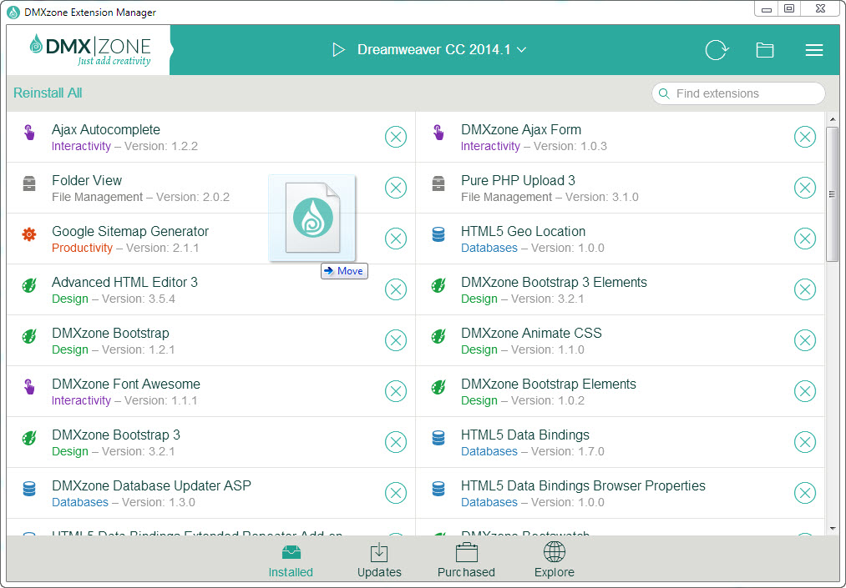The image size is (846, 588).
Task: Click the Ajax Autocomplete hand icon
Action: point(30,132)
